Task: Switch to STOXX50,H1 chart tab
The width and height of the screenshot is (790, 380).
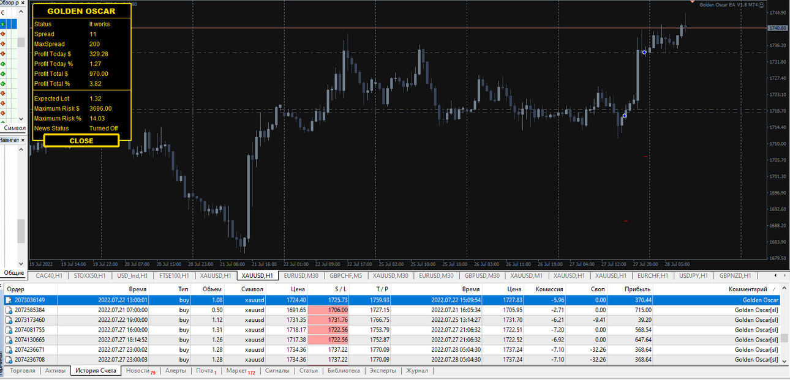Action: click(x=89, y=276)
